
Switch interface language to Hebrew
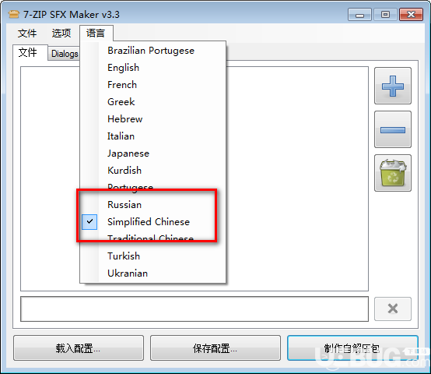152,119
